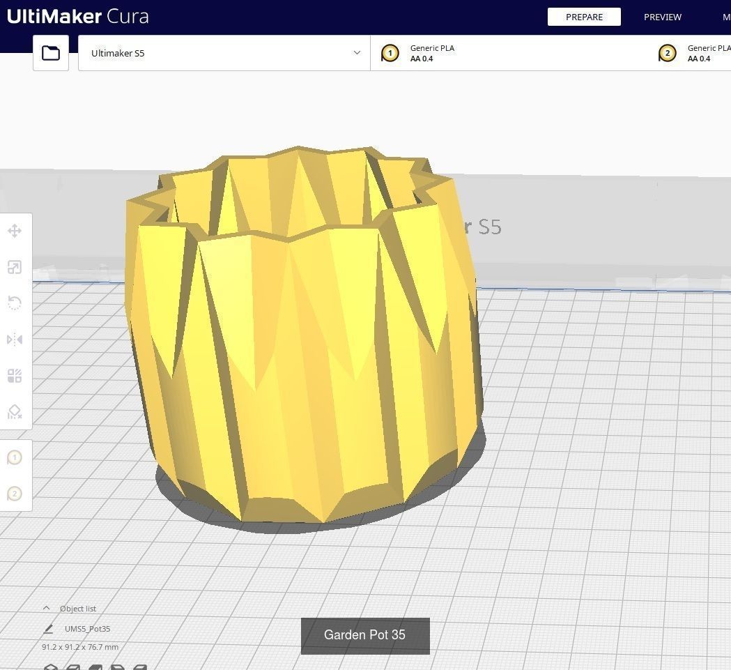Viewport: 731px width, 670px height.
Task: Click extruder 1 icon in top bar
Action: [390, 53]
